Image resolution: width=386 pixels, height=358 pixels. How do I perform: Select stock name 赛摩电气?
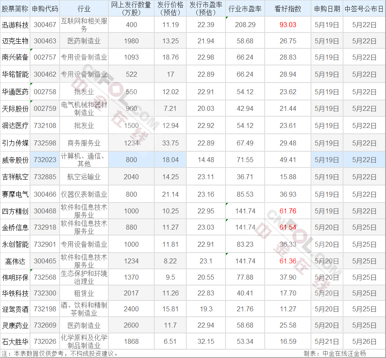point(15,194)
